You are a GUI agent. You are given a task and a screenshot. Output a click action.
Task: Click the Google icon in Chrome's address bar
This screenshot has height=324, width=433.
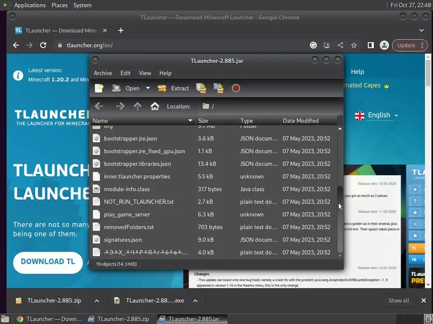pos(313,45)
